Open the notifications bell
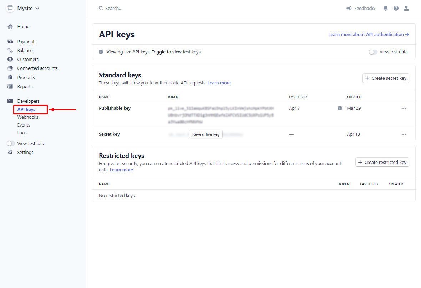The height and width of the screenshot is (288, 421). (x=386, y=8)
